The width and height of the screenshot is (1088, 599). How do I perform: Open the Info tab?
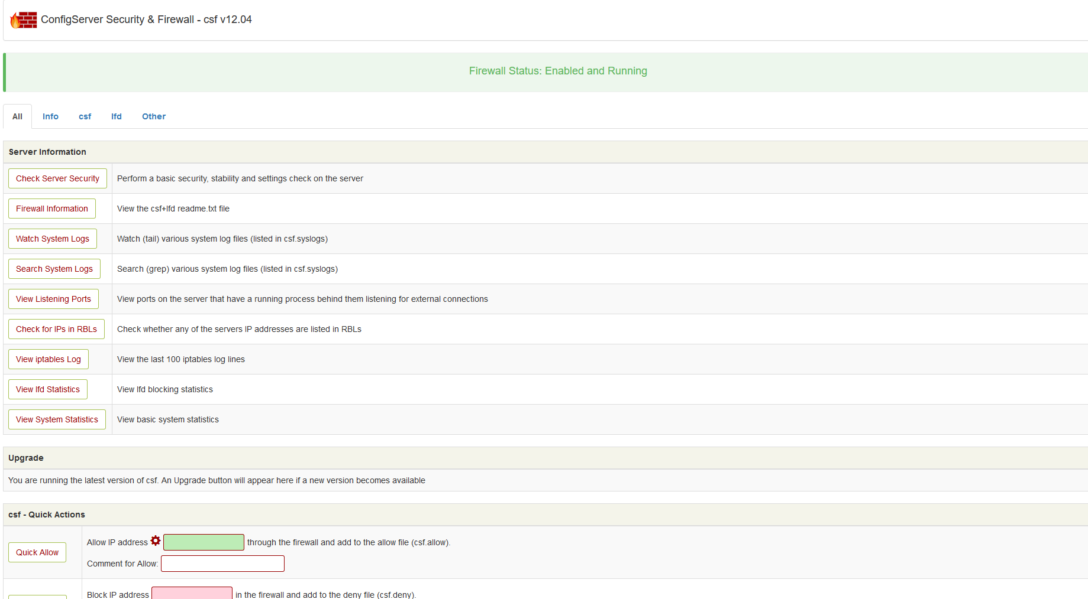tap(50, 116)
